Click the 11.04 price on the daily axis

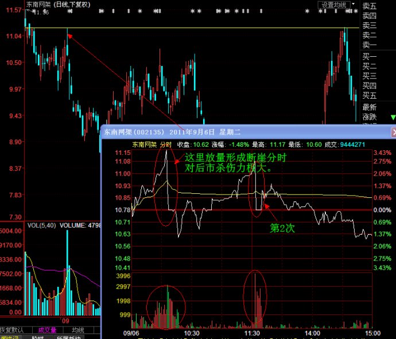[x=14, y=36]
